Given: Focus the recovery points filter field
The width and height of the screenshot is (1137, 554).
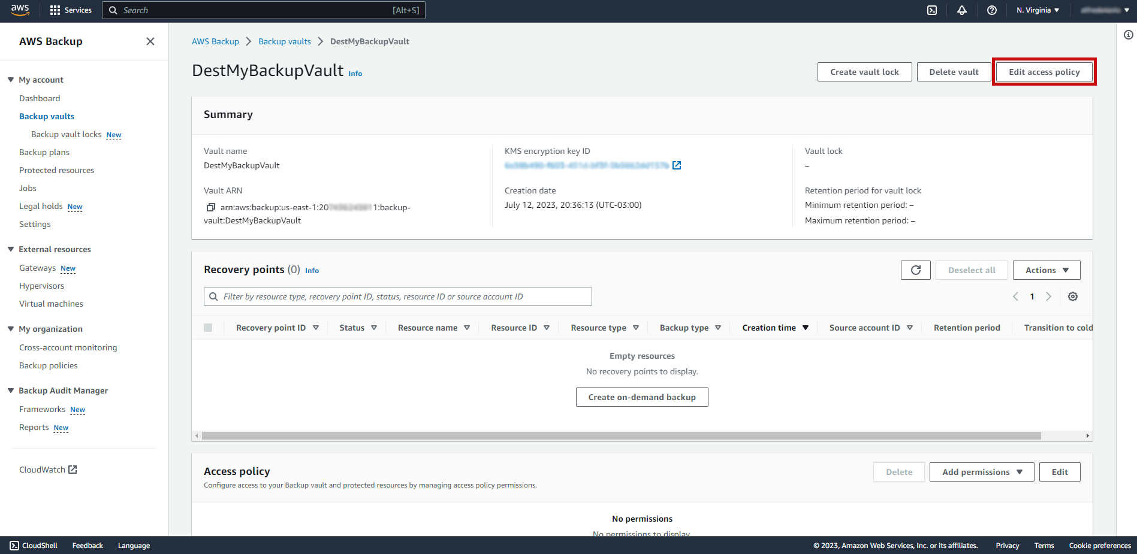Looking at the screenshot, I should [398, 296].
